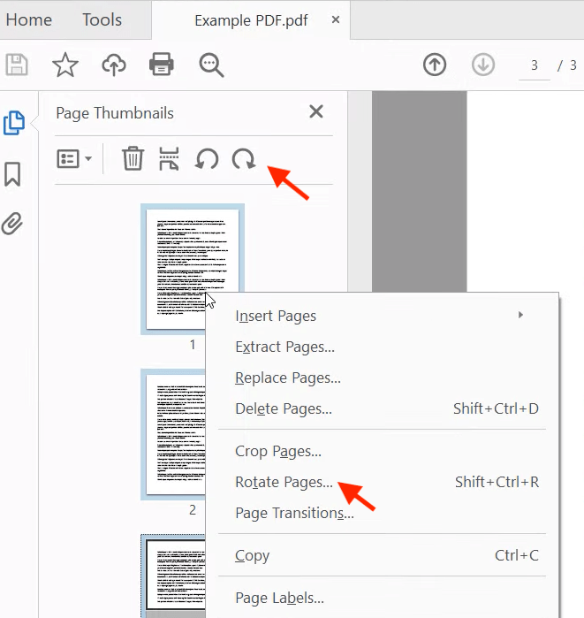Click the current page number field

coord(535,65)
